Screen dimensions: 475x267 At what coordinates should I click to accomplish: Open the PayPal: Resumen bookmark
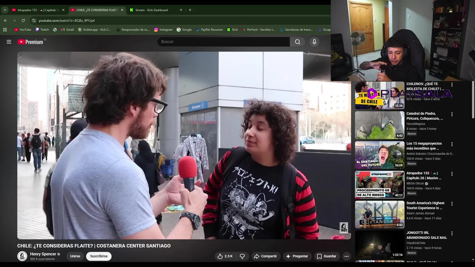point(209,30)
